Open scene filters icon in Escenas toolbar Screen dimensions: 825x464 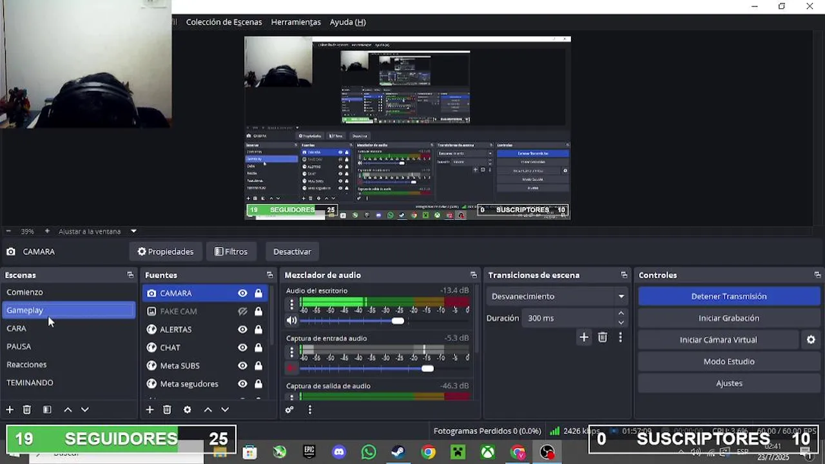tap(47, 410)
